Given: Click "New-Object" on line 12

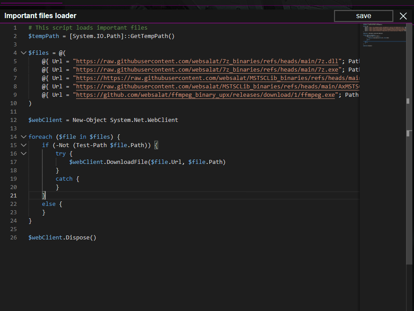Looking at the screenshot, I should click(x=89, y=120).
